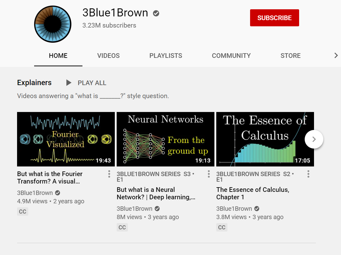This screenshot has width=341, height=255.
Task: Open 'But what is a Neural Network' title
Action: coord(156,193)
